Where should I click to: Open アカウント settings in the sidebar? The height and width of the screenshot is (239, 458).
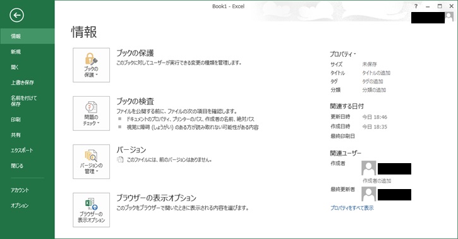pos(27,190)
